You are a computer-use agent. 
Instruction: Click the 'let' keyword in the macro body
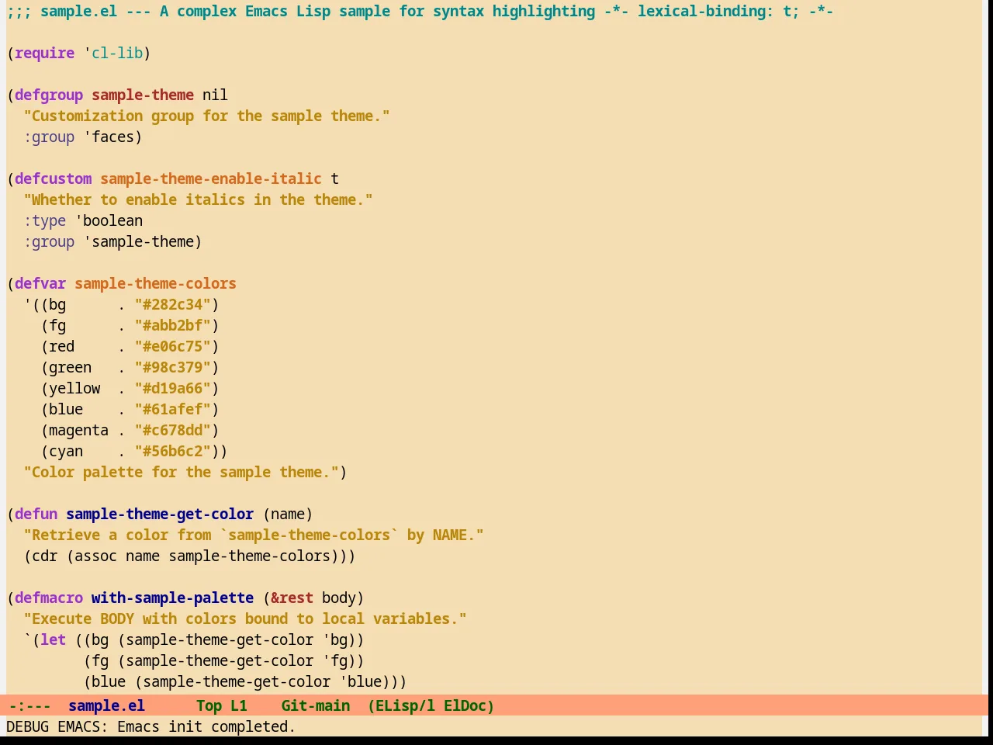point(53,639)
